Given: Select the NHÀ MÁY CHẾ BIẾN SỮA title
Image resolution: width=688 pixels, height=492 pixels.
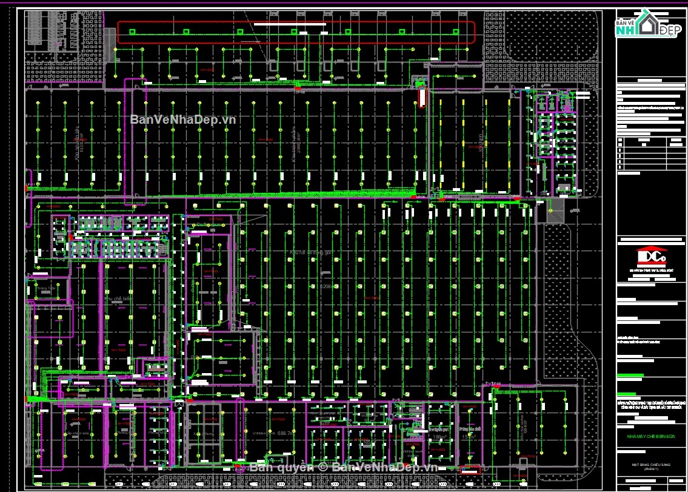Looking at the screenshot, I should (648, 436).
